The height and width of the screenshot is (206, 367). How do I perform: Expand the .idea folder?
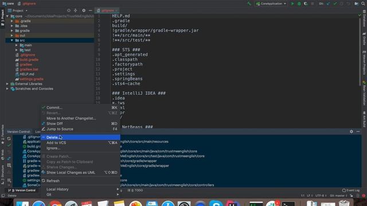12,26
